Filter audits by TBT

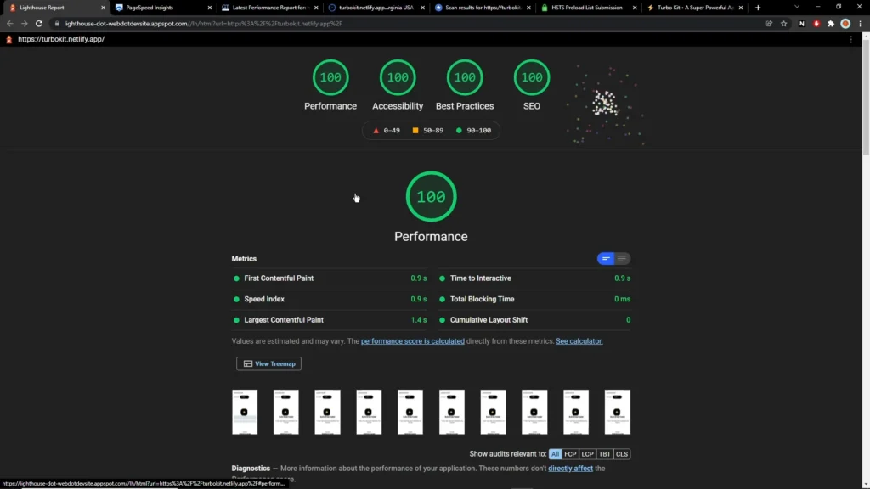(605, 454)
